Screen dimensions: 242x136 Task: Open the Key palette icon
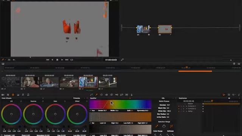pos(117,95)
